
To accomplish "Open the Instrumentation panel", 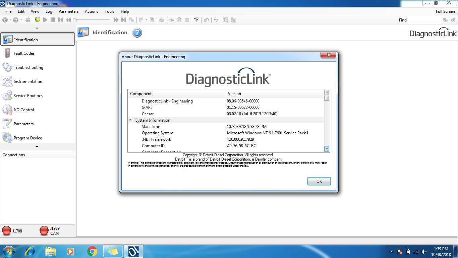I will coord(37,81).
